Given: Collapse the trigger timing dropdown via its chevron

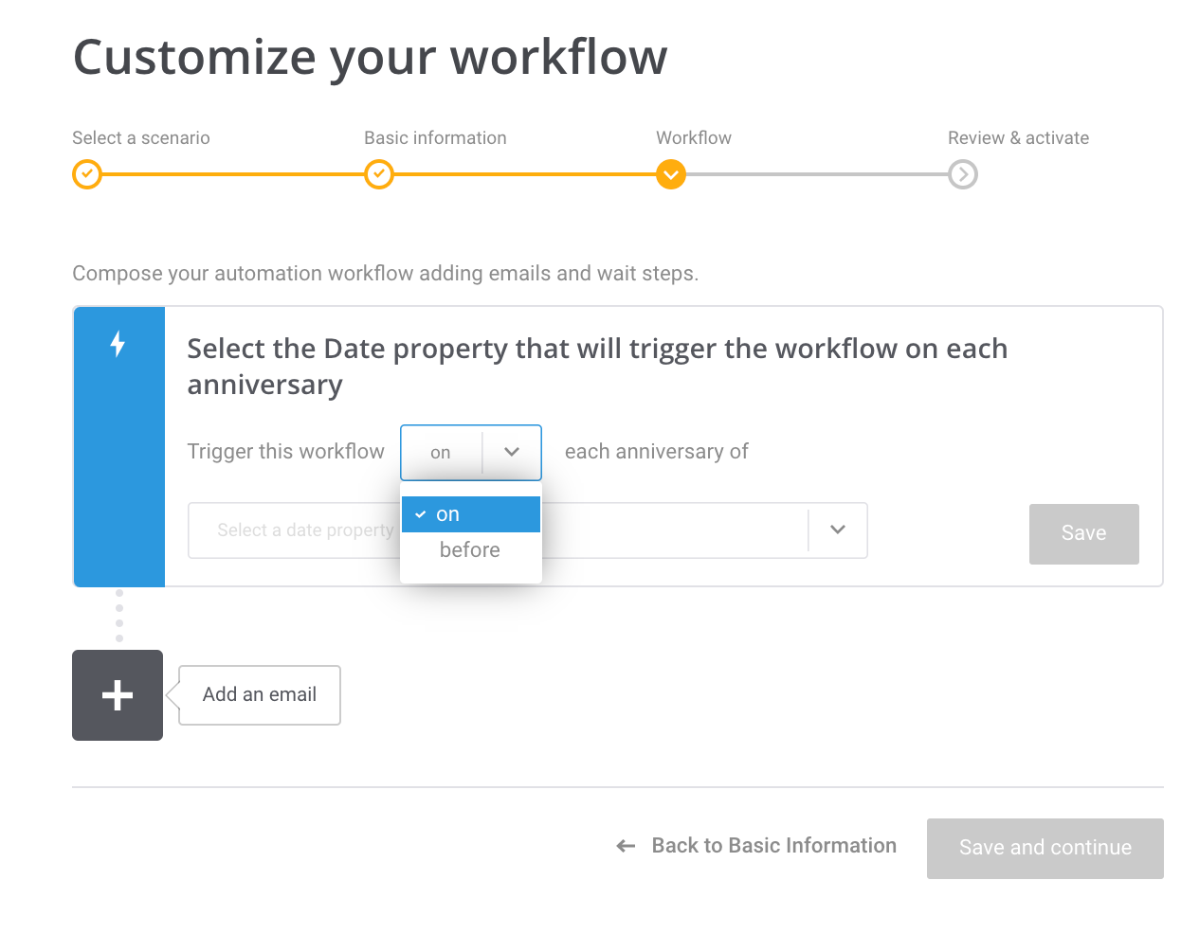Looking at the screenshot, I should 512,452.
